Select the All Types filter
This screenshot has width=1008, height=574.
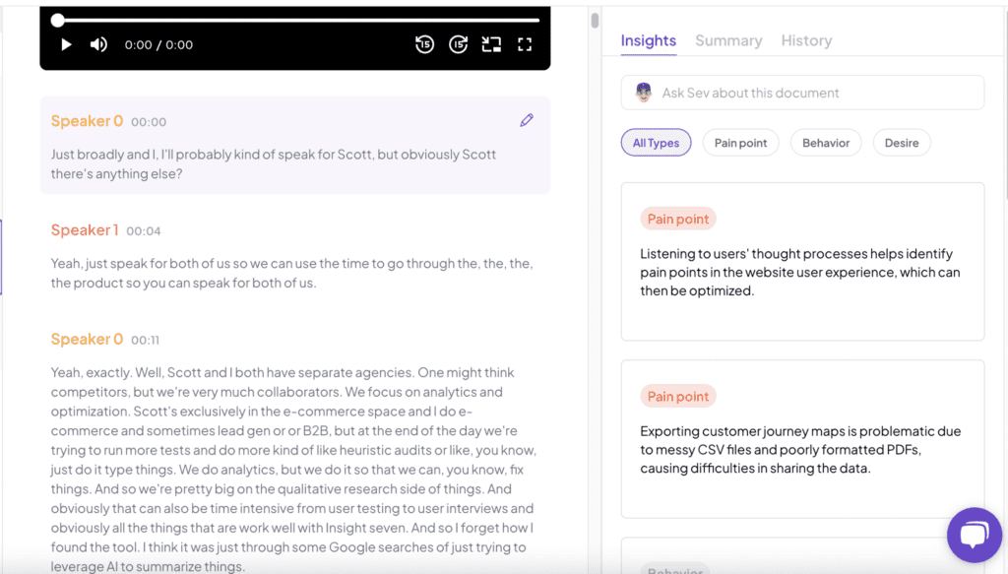pyautogui.click(x=656, y=143)
